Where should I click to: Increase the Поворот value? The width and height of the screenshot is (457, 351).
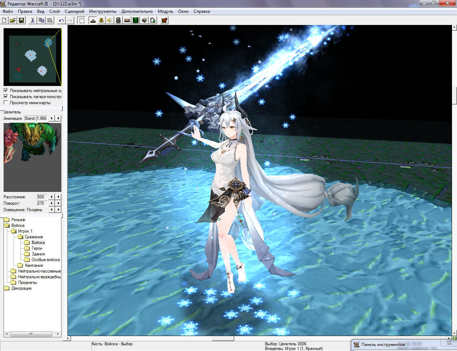[59, 203]
